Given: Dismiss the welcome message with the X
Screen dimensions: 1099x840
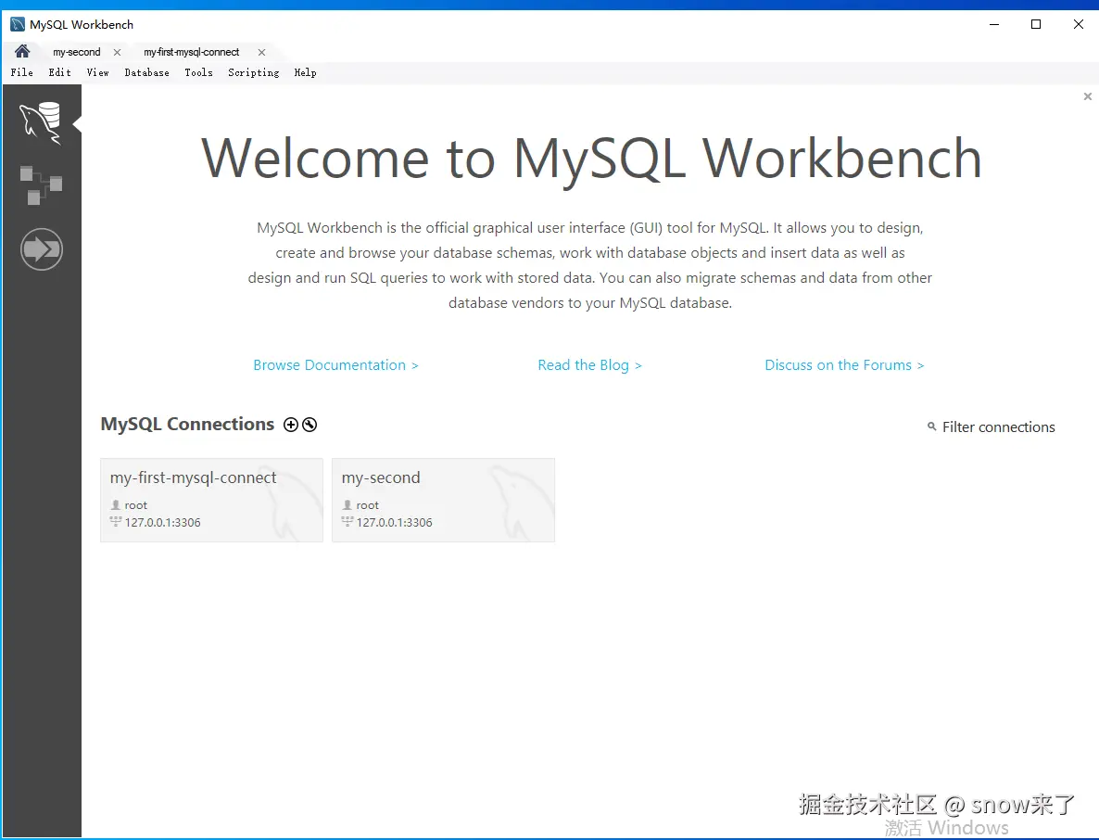Looking at the screenshot, I should tap(1087, 96).
